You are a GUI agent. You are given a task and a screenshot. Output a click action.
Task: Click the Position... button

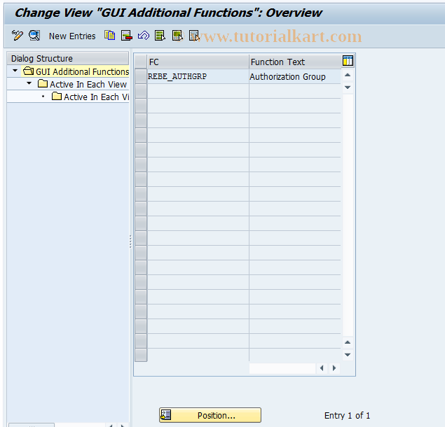(210, 415)
